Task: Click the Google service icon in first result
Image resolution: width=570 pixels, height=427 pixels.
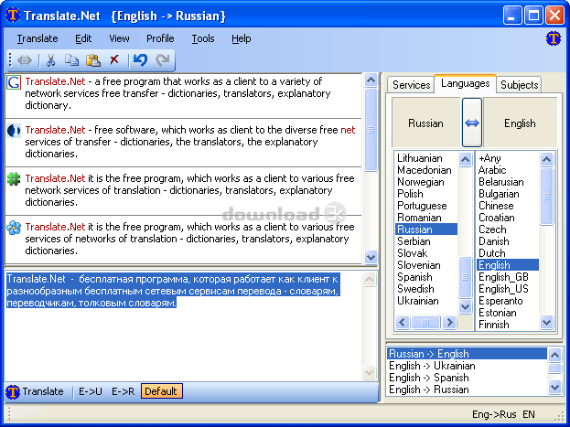Action: click(14, 82)
